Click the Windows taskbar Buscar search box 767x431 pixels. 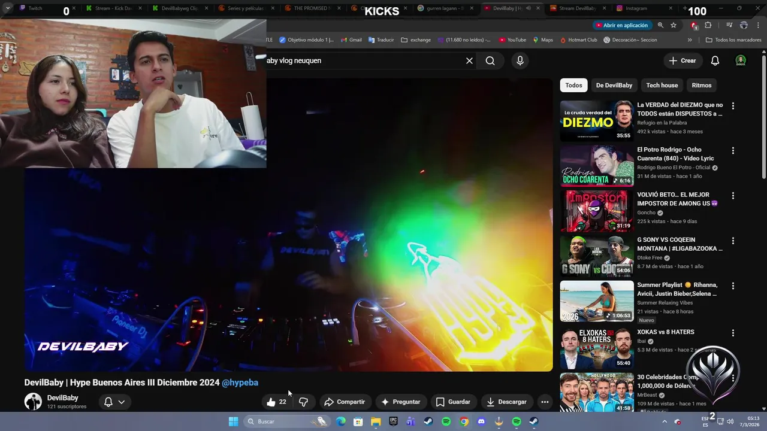point(286,421)
